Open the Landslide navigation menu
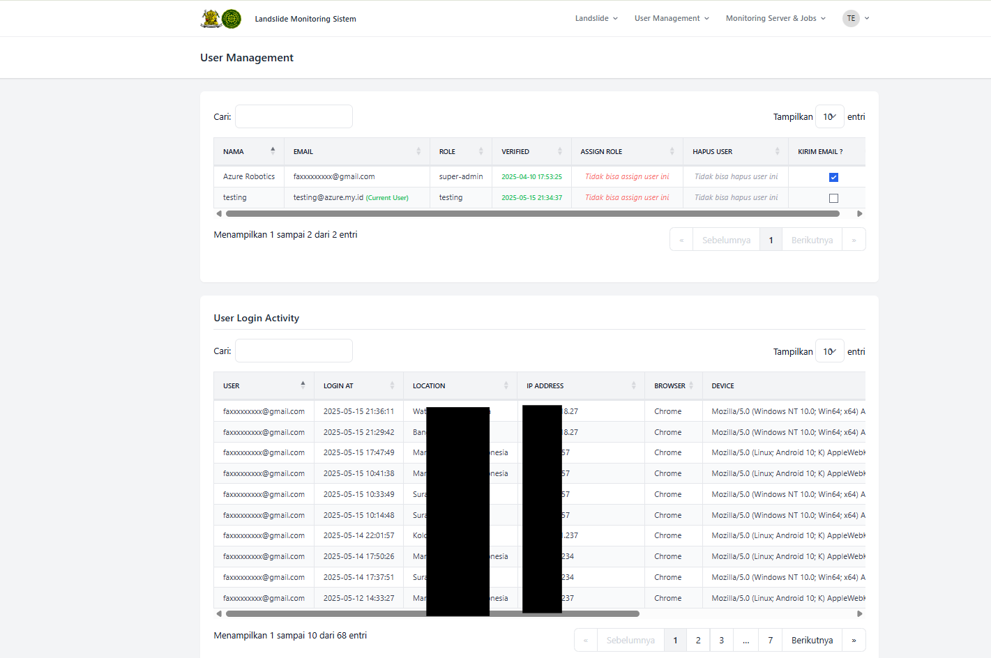Screen dimensions: 991x658 [x=596, y=19]
